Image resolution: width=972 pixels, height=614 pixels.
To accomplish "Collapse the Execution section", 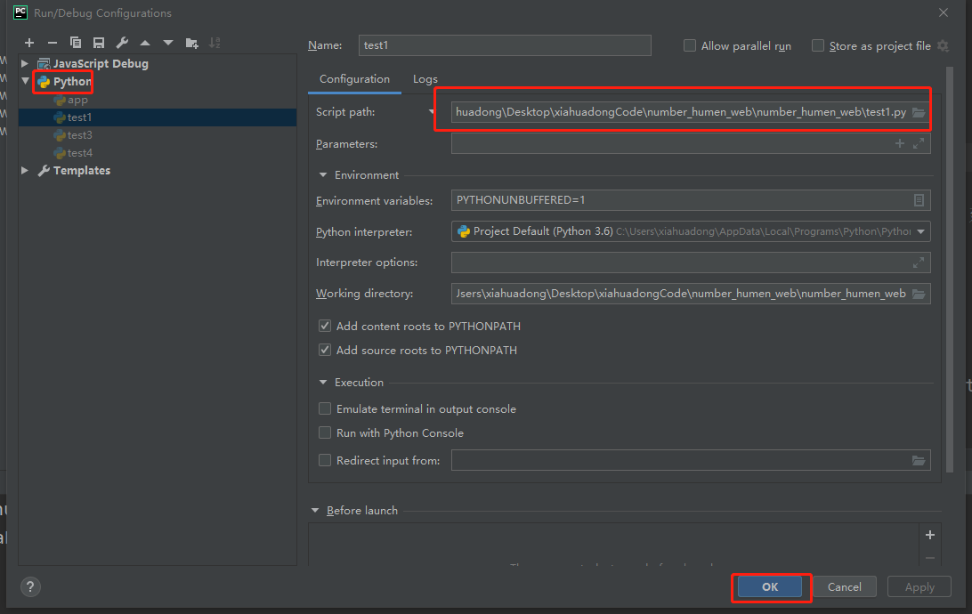I will pyautogui.click(x=323, y=383).
